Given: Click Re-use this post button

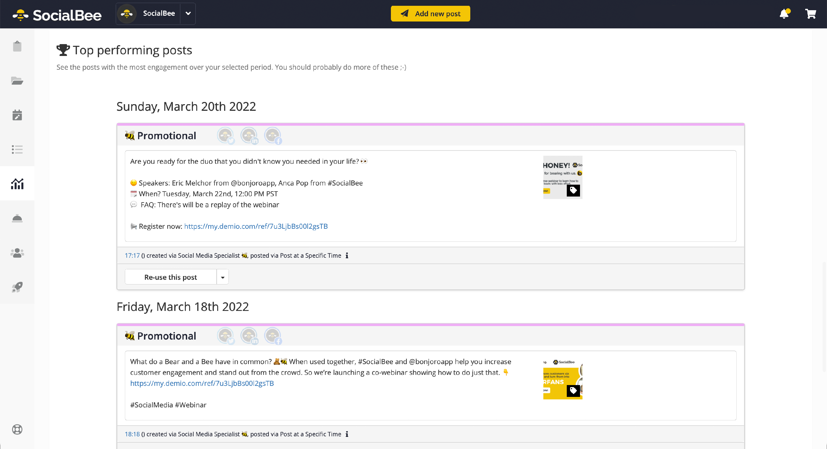Looking at the screenshot, I should pos(170,277).
